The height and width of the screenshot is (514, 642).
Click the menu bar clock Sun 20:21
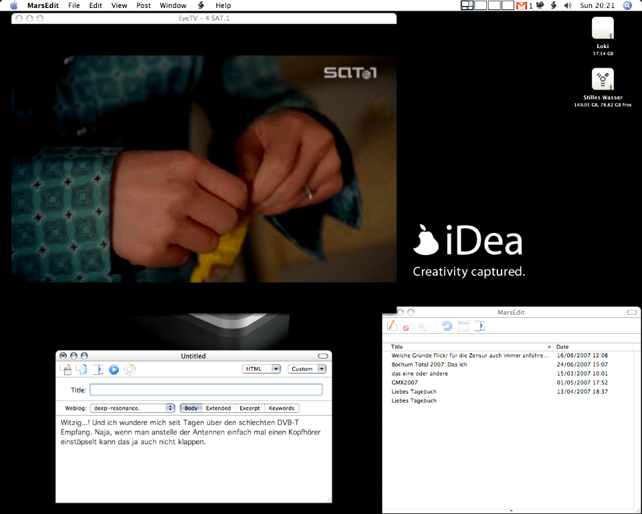pyautogui.click(x=597, y=5)
